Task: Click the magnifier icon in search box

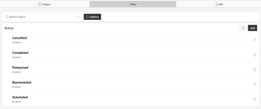Action: pyautogui.click(x=7, y=17)
